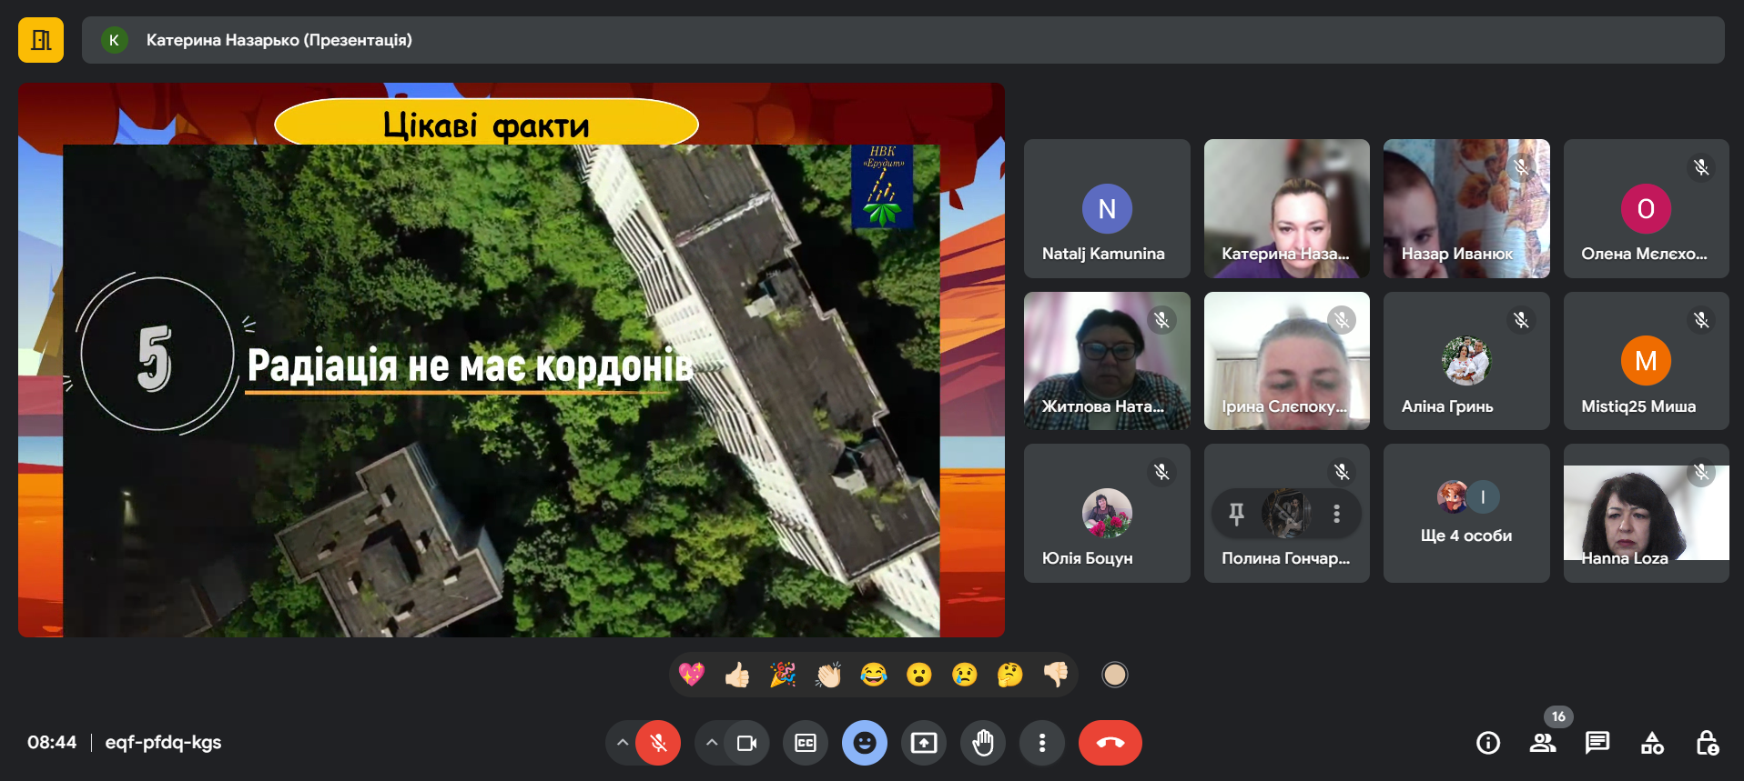Viewport: 1744px width, 781px height.
Task: Open more options three-dot menu
Action: (x=1042, y=743)
